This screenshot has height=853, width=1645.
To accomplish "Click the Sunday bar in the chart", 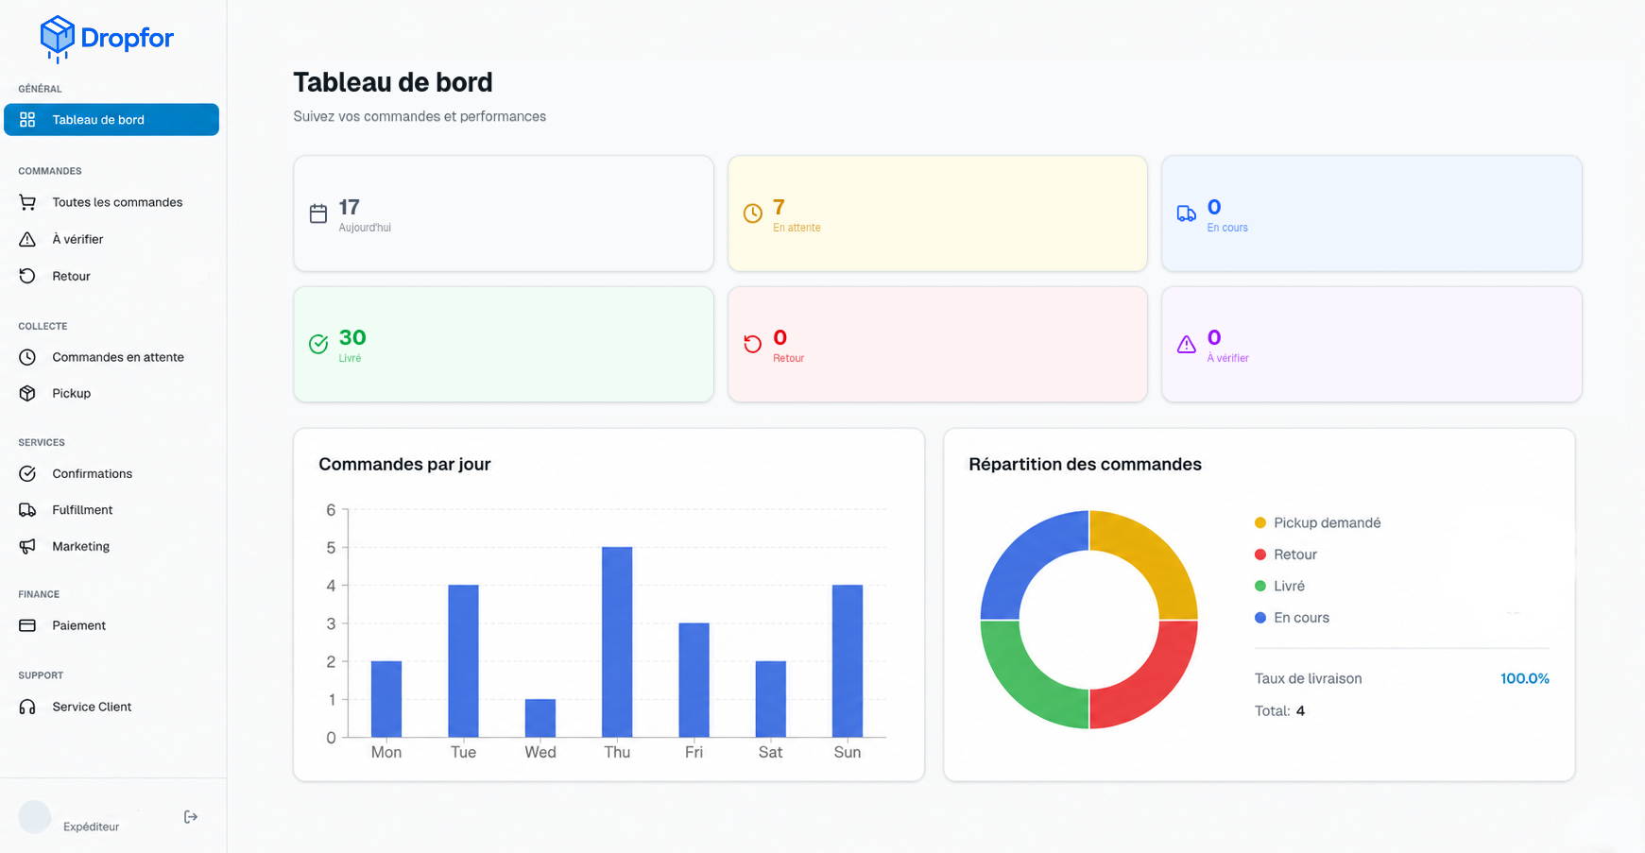I will click(848, 661).
